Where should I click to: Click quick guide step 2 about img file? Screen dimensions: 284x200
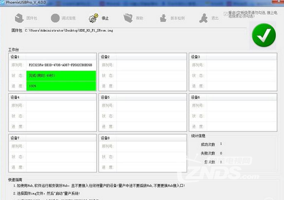click(x=47, y=193)
